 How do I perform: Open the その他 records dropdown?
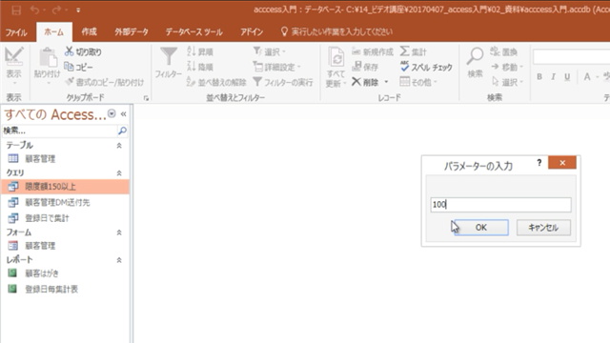pyautogui.click(x=418, y=82)
